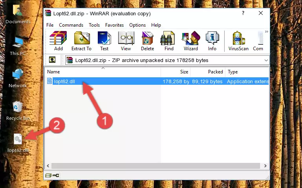The image size is (302, 188).
Task: Click the 89,129 bytes packed value
Action: 207,82
